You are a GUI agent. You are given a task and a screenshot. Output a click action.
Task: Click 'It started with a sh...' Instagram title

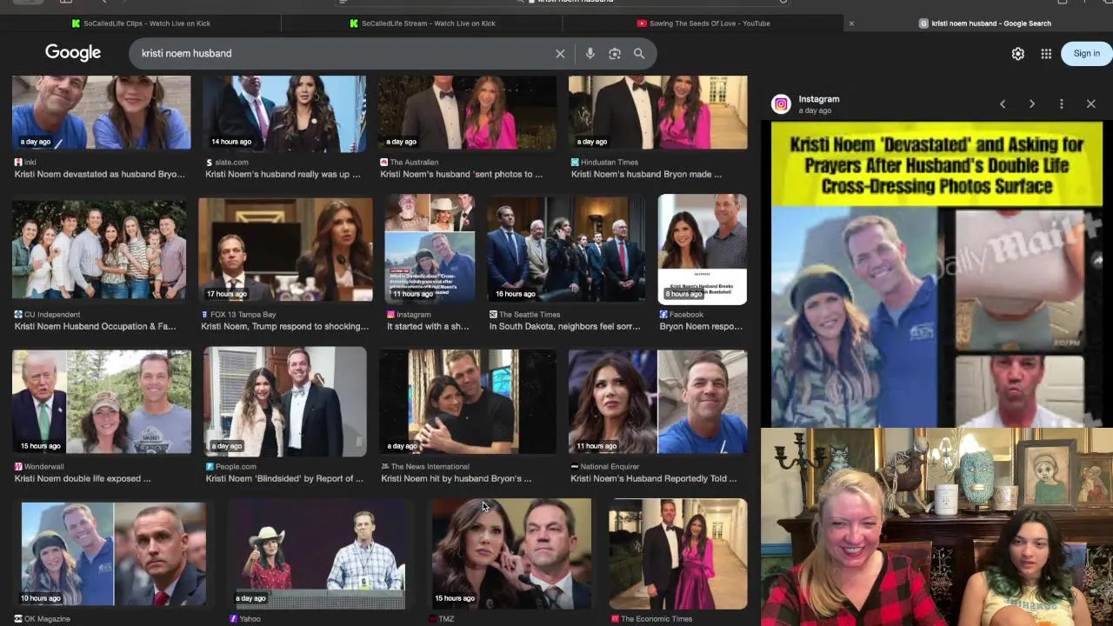pyautogui.click(x=428, y=326)
